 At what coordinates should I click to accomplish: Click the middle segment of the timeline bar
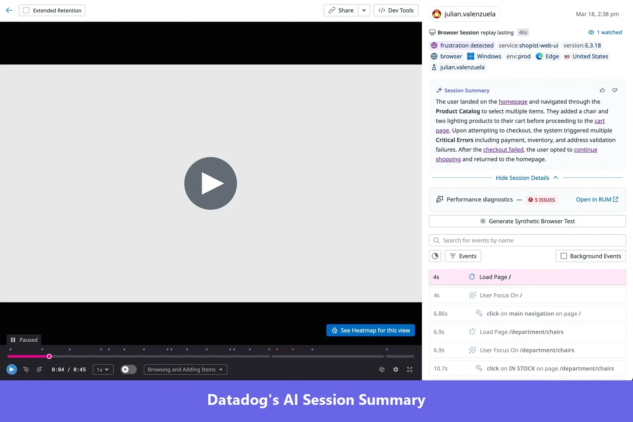pos(328,357)
